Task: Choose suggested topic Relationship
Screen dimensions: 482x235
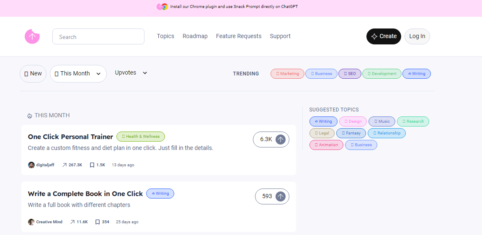Action: tap(387, 133)
